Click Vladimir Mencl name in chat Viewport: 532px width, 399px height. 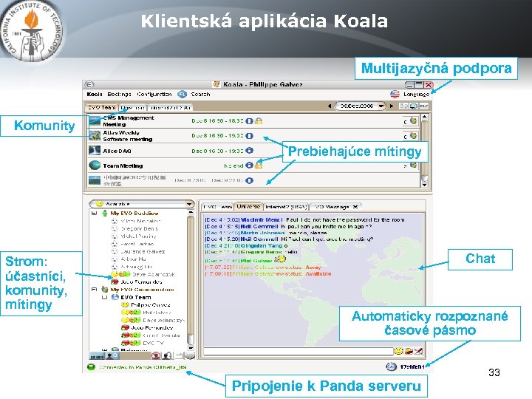coord(262,219)
